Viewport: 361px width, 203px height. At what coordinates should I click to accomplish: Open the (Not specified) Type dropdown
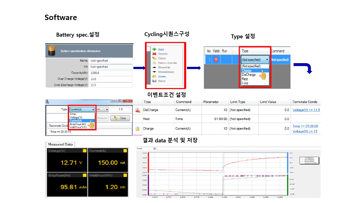pos(255,60)
